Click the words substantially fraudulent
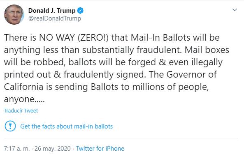This screenshot has height=156, width=244. pyautogui.click(x=132, y=50)
